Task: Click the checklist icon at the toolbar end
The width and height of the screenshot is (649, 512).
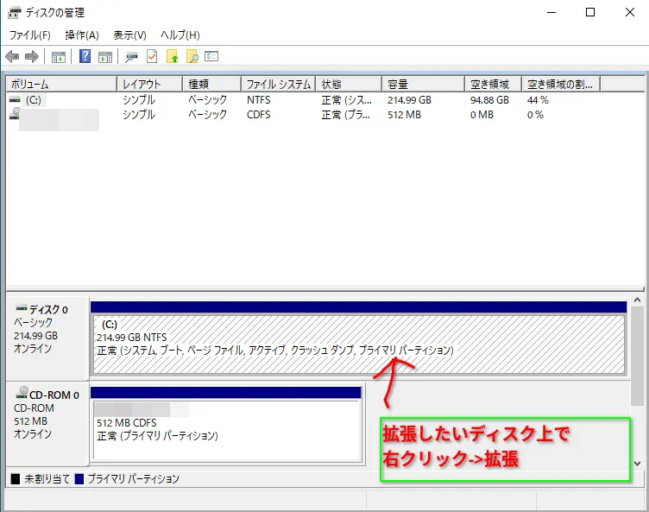Action: click(211, 57)
